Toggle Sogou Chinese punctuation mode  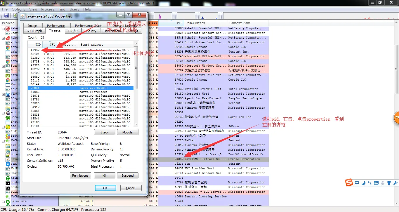click(369, 183)
